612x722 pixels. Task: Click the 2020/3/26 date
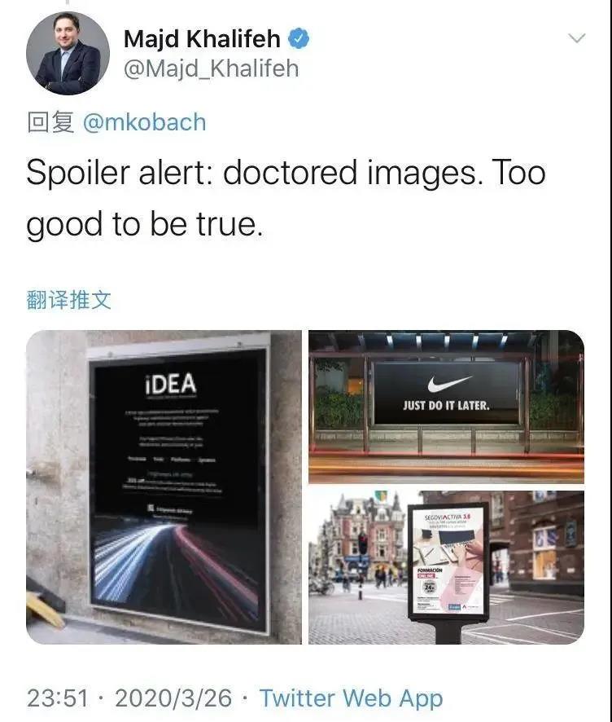(173, 698)
